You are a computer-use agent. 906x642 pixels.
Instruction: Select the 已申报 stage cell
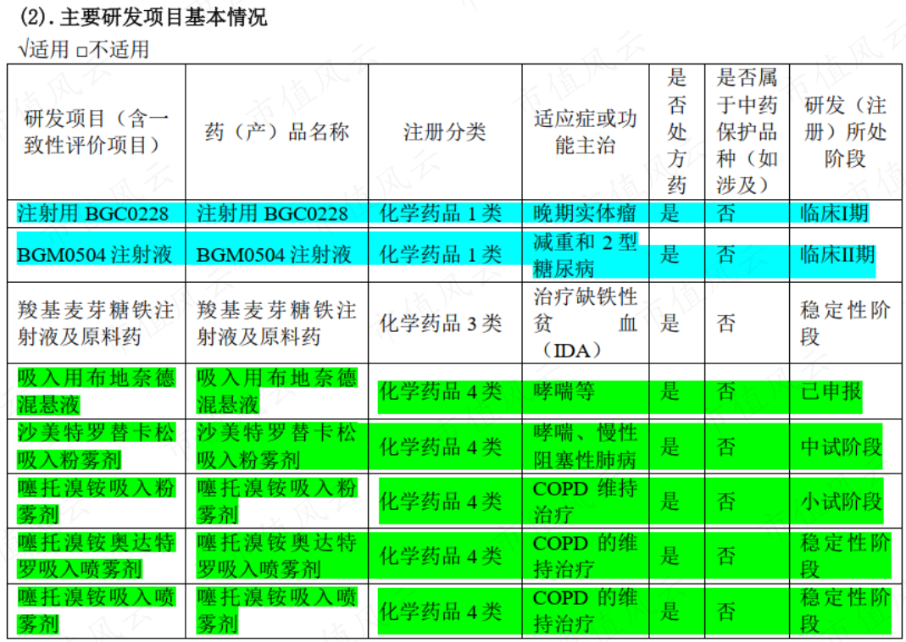831,391
